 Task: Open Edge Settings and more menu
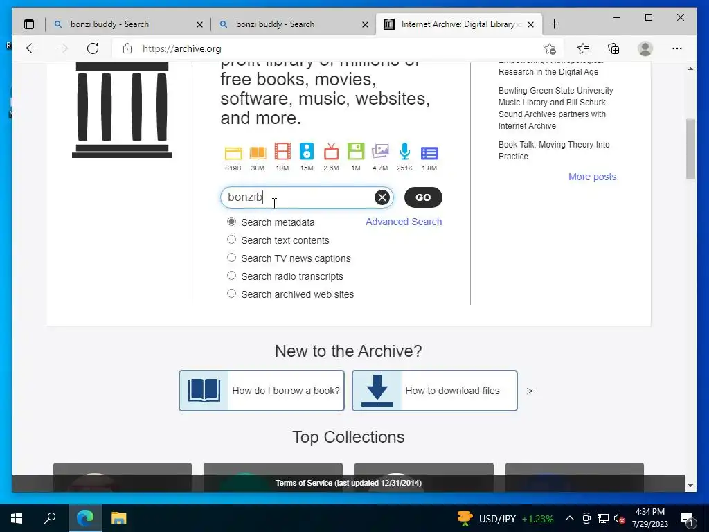[677, 48]
